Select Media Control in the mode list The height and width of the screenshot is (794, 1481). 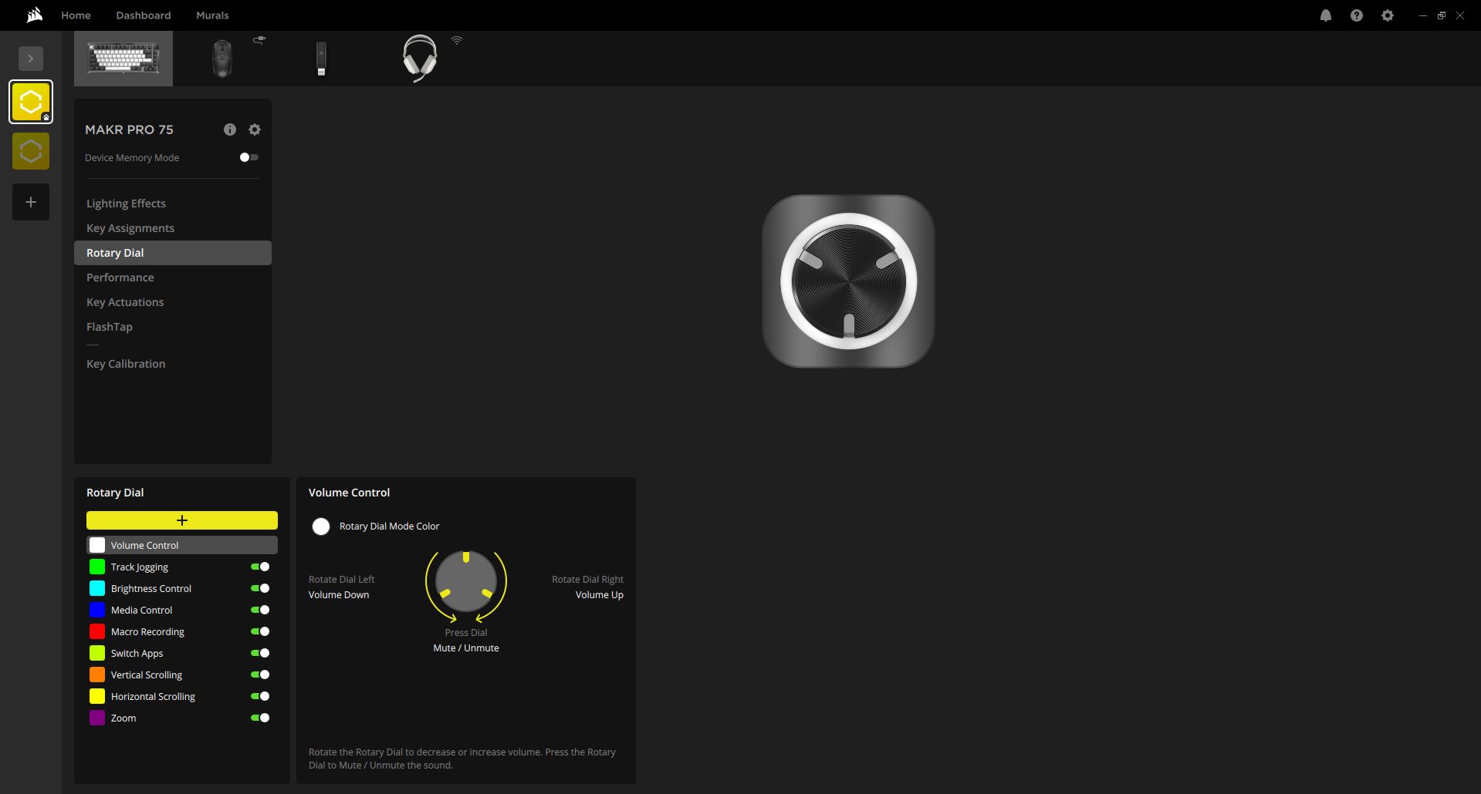[142, 610]
